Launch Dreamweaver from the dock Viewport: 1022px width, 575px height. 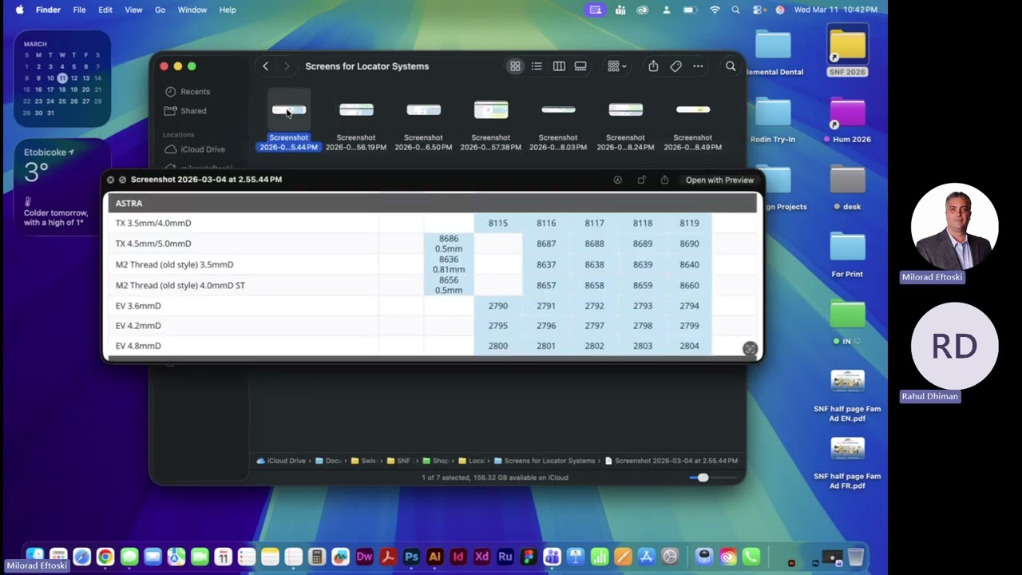[364, 557]
